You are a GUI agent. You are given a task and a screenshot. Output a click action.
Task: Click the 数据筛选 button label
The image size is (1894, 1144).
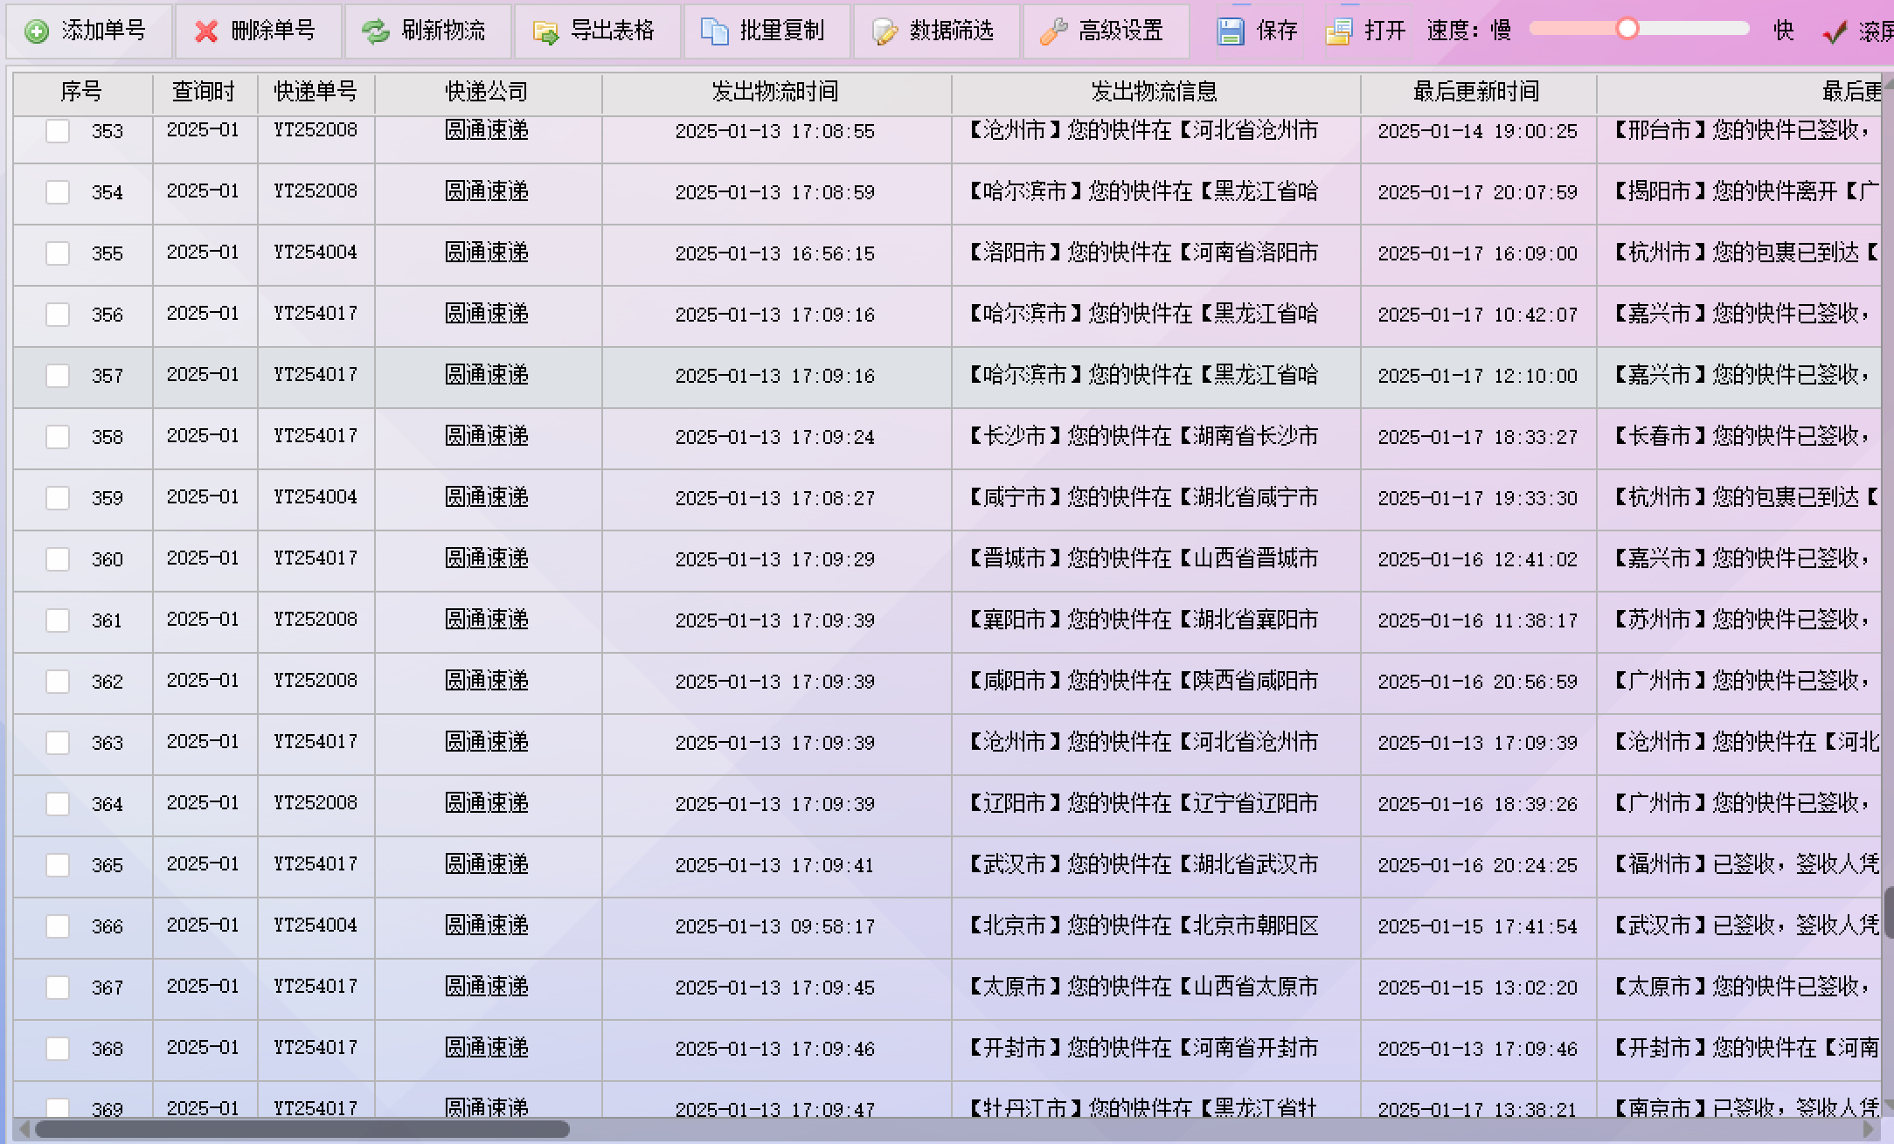pos(952,31)
